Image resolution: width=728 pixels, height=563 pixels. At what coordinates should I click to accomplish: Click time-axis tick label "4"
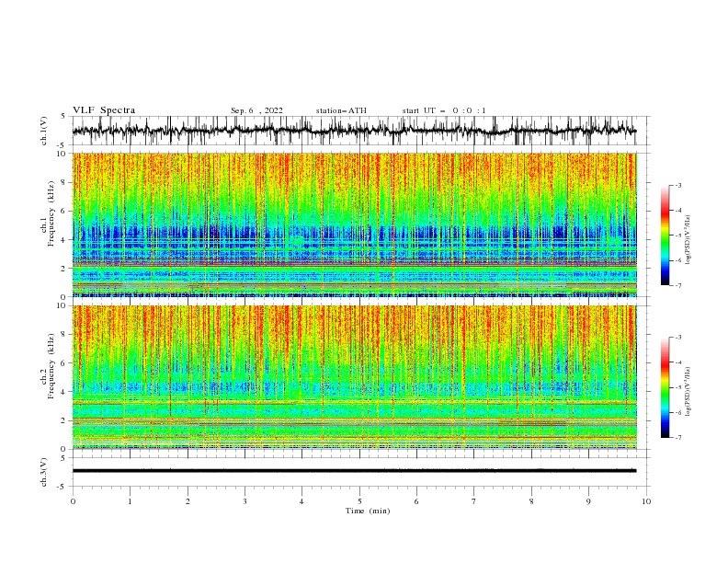301,501
